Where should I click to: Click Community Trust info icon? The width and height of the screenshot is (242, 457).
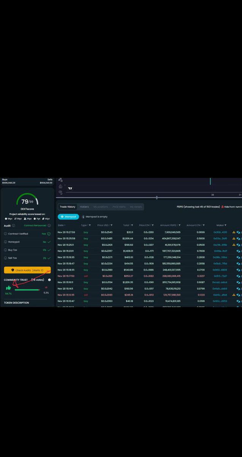coord(49,280)
